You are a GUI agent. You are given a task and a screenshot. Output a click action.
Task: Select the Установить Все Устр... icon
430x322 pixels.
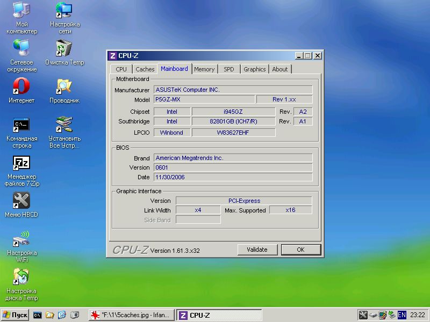click(x=64, y=132)
